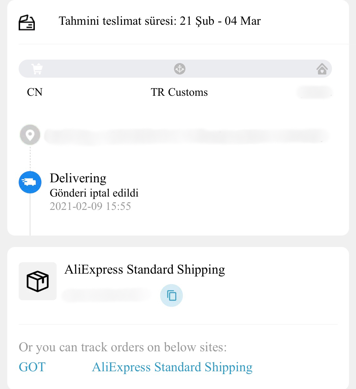Open the GOT tracking site link
The height and width of the screenshot is (389, 356).
pyautogui.click(x=32, y=367)
